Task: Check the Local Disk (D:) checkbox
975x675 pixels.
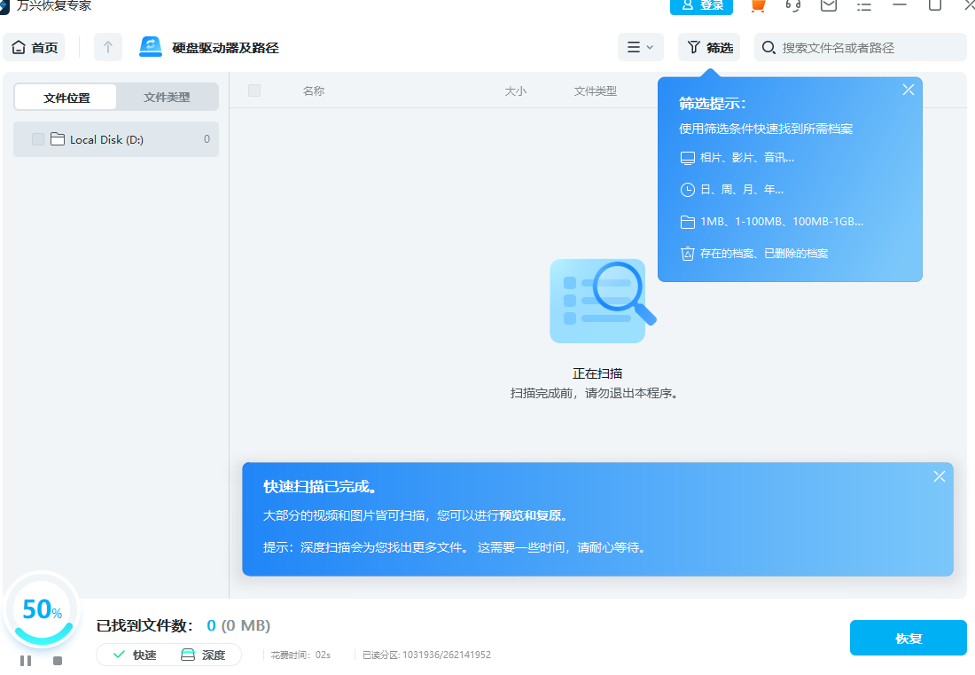Action: (37, 139)
